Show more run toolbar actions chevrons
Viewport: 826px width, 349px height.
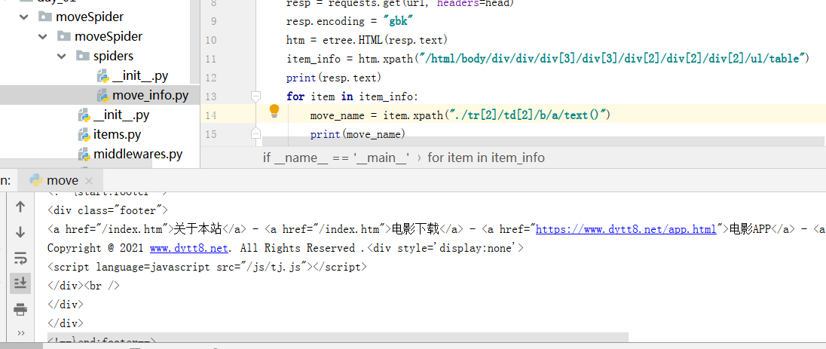pyautogui.click(x=20, y=332)
